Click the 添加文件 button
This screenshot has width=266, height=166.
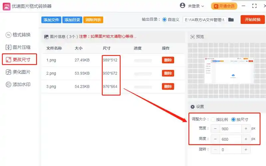(x=51, y=20)
